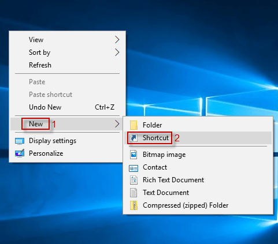Click the Paste shortcut entry
The width and height of the screenshot is (278, 244).
[66, 95]
